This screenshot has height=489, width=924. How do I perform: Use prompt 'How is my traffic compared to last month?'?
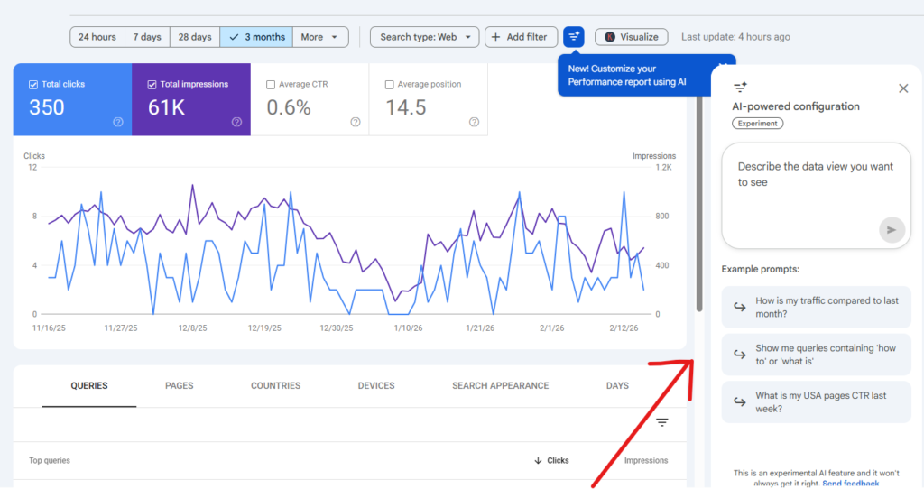coord(816,307)
